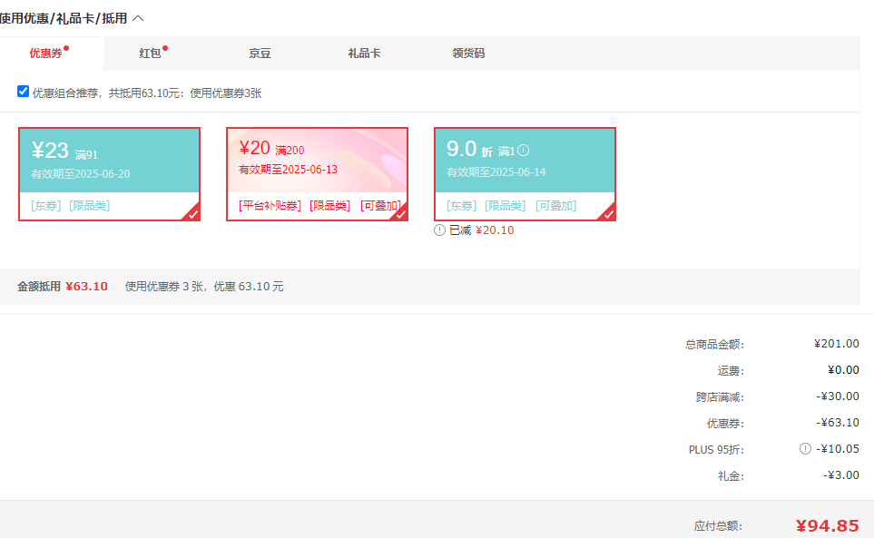Open the 京豆 tab

260,54
